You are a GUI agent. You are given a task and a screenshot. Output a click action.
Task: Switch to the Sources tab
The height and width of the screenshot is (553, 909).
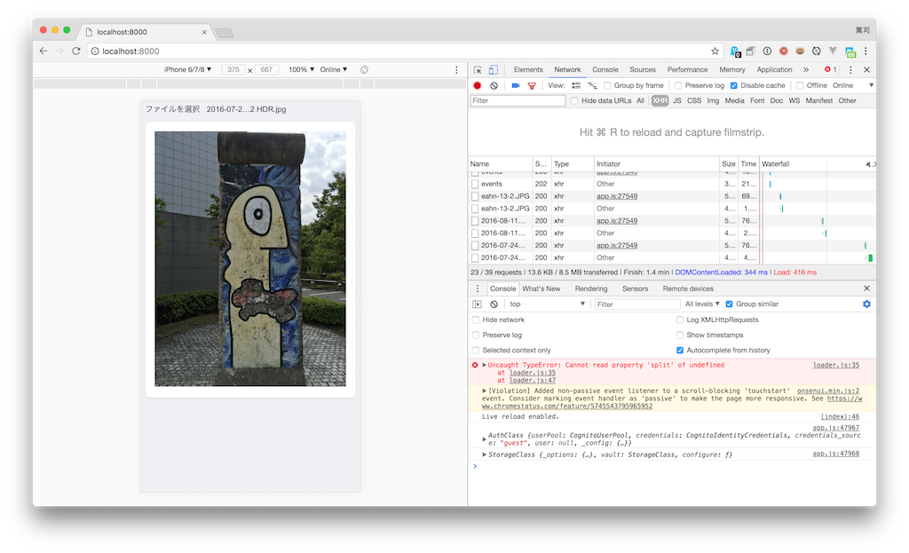coord(643,69)
